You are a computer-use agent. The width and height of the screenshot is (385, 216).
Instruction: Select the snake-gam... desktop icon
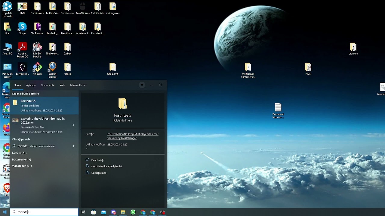point(112,8)
